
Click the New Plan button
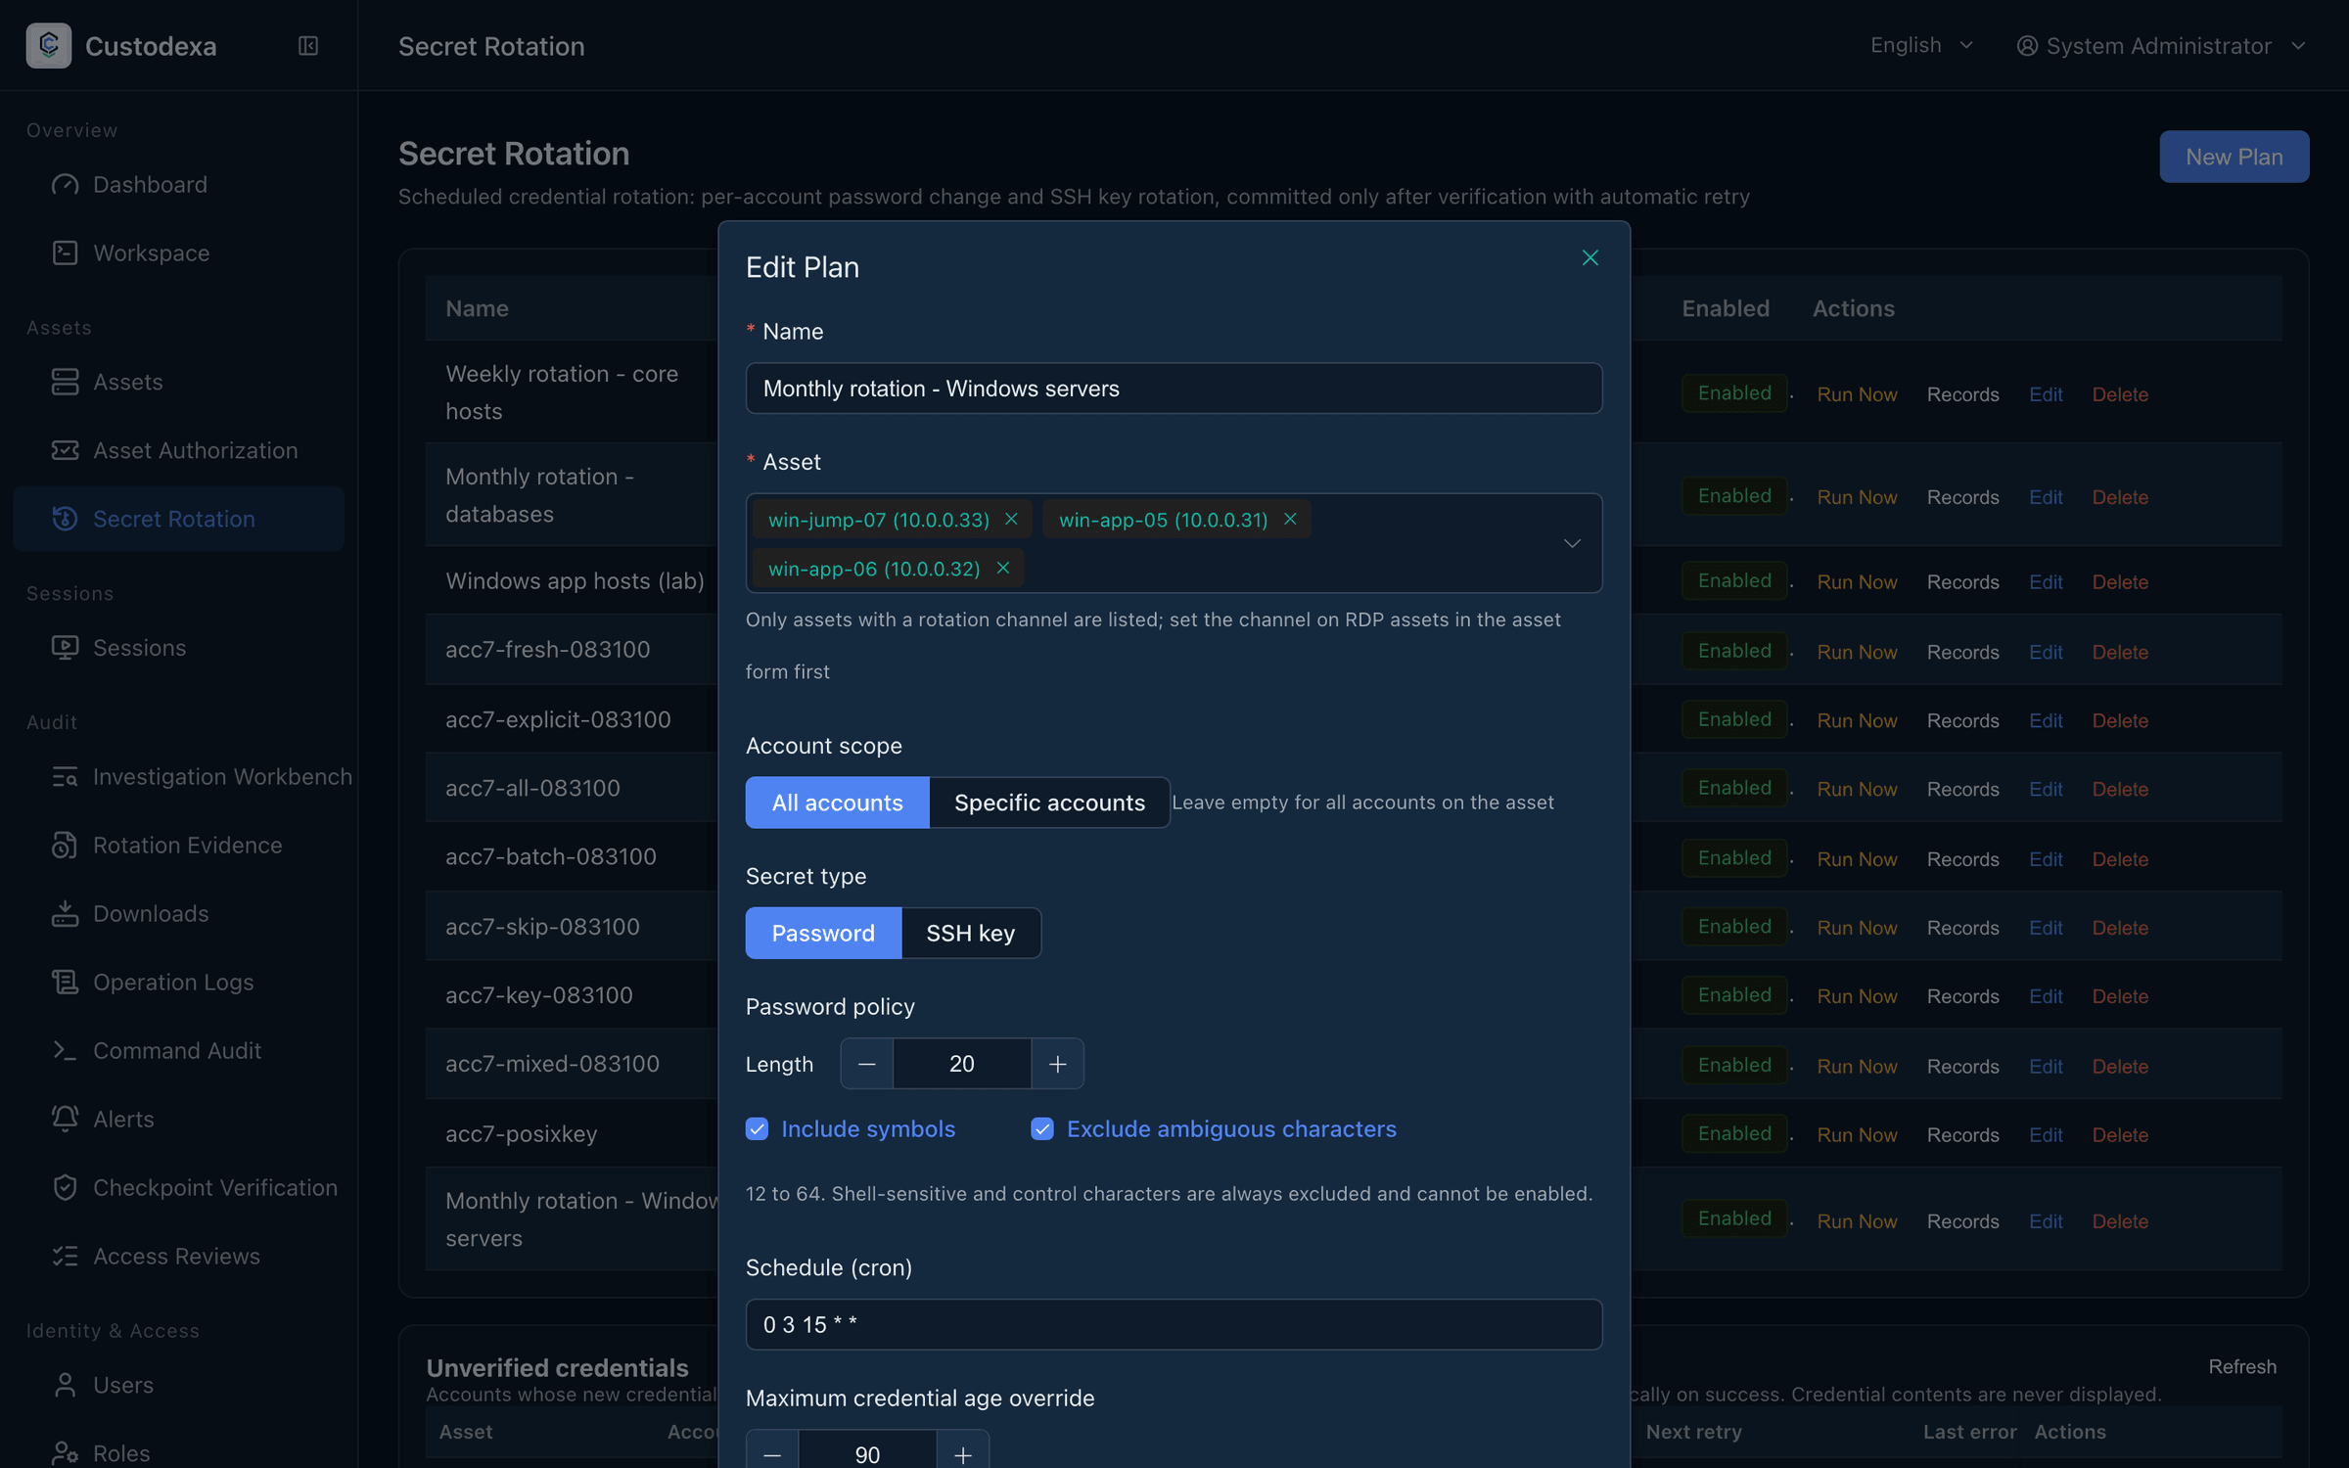pyautogui.click(x=2234, y=157)
